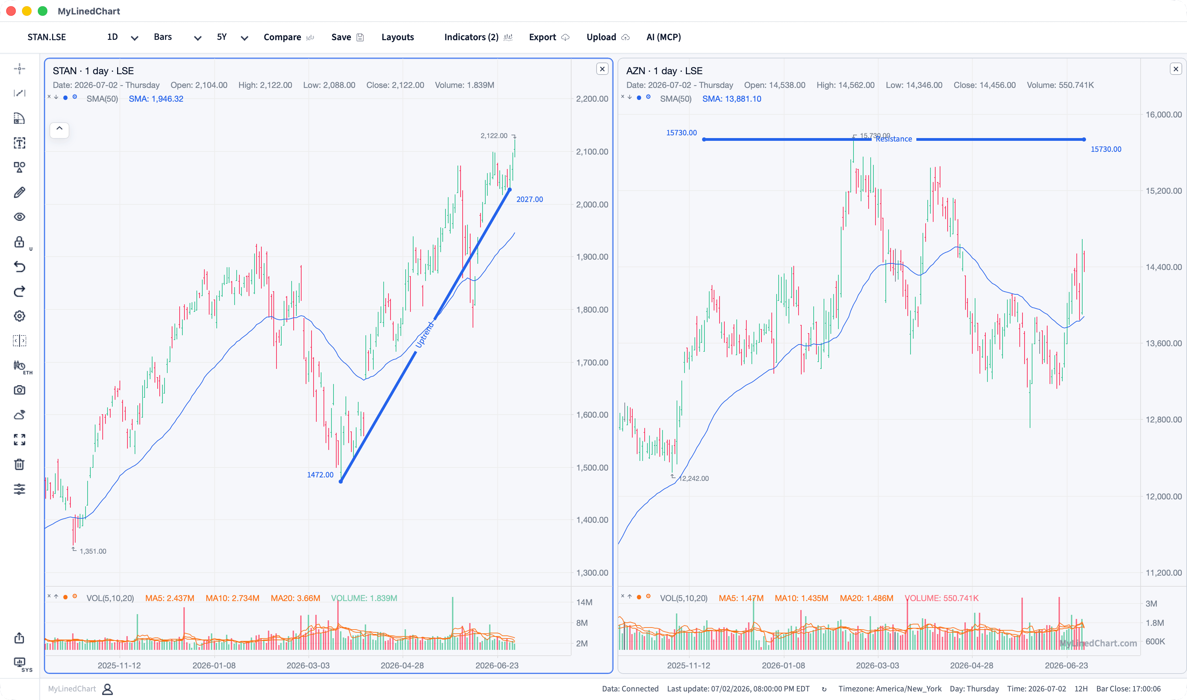Open the Indicators (2) menu
The image size is (1187, 700).
click(x=478, y=37)
